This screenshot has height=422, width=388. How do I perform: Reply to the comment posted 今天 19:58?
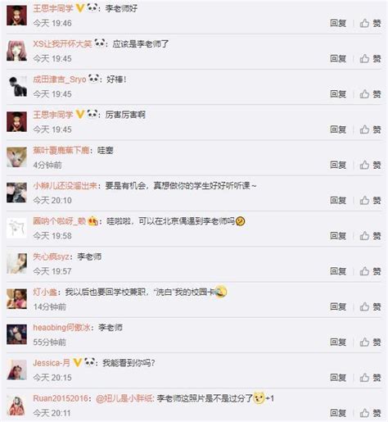[x=338, y=236]
